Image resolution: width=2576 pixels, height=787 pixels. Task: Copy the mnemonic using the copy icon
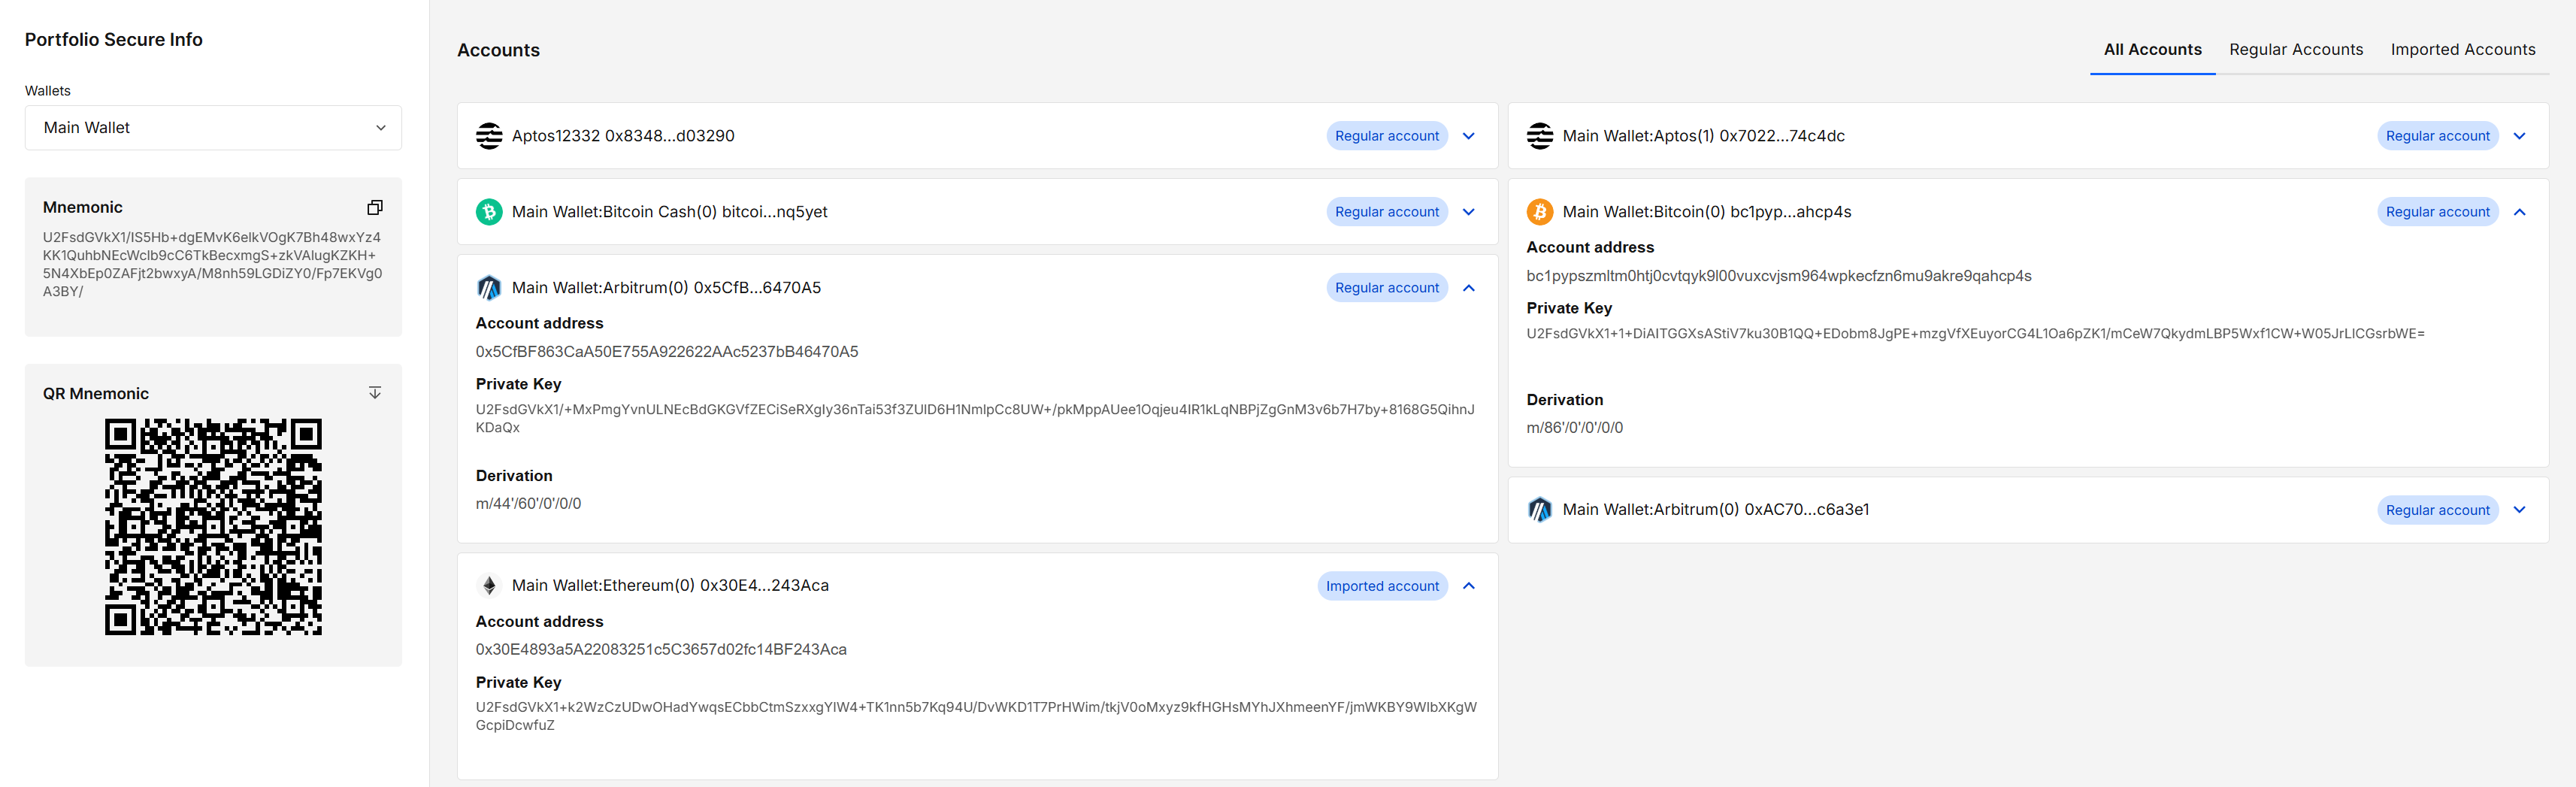tap(375, 207)
